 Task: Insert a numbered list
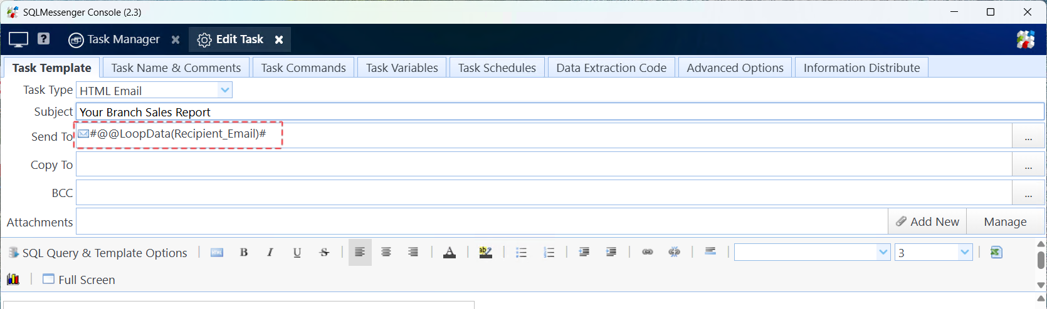549,252
